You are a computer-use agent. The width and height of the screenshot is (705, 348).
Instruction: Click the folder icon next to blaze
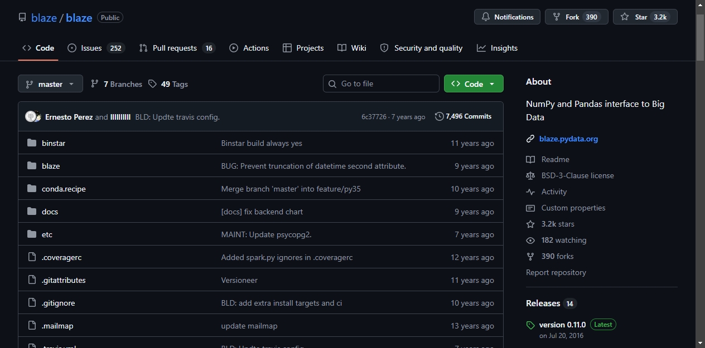tap(32, 166)
